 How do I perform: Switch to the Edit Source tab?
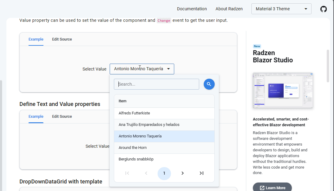tap(62, 39)
